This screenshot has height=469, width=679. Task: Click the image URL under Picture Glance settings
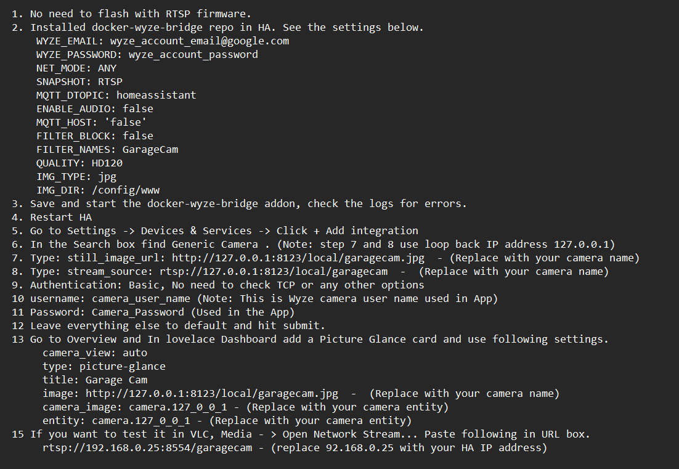click(211, 393)
